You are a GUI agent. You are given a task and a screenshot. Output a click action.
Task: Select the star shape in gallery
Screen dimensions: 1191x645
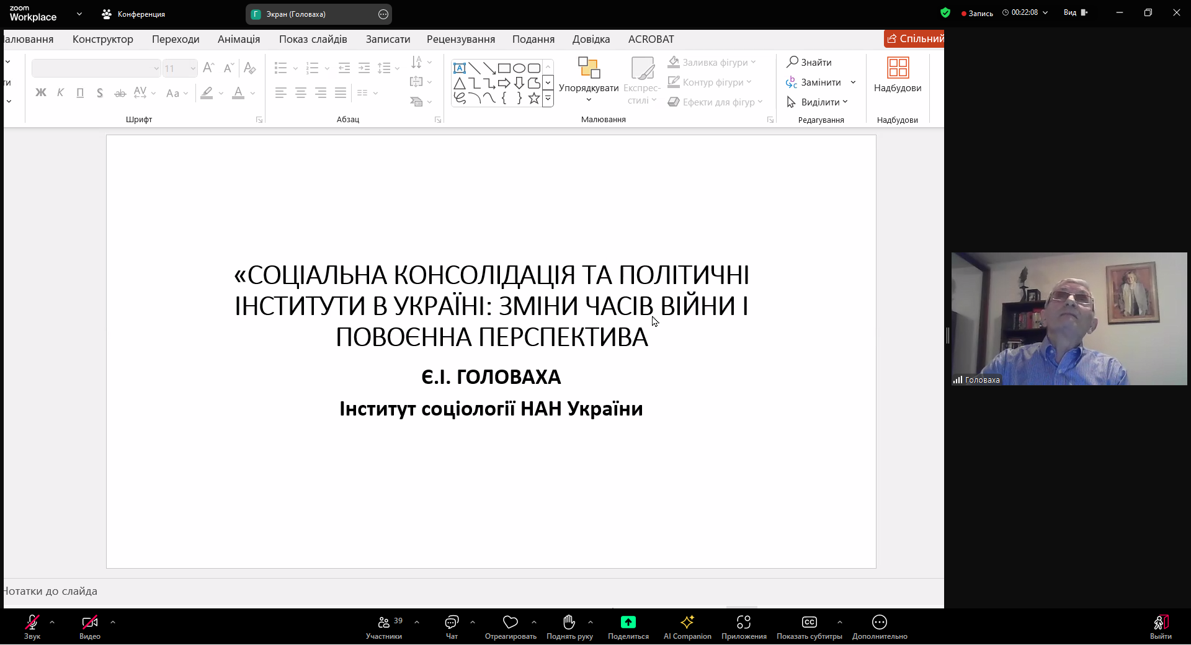533,98
